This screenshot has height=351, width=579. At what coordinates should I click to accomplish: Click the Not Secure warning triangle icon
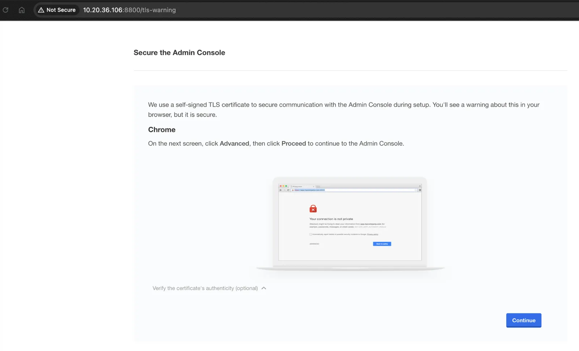[41, 10]
